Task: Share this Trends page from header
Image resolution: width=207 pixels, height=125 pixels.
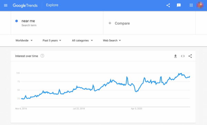Action: pos(168,5)
